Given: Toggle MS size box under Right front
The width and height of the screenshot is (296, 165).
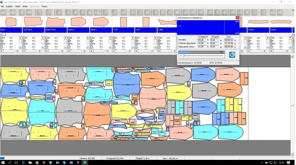Looking at the screenshot, I should [x=46, y=44].
